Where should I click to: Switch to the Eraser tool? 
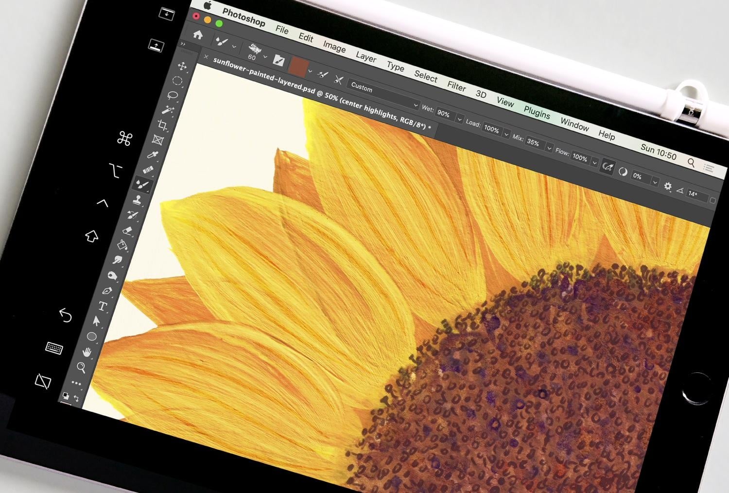pos(127,230)
